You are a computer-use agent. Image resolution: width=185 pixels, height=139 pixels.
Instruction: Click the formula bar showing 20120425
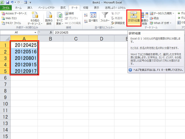(90, 32)
